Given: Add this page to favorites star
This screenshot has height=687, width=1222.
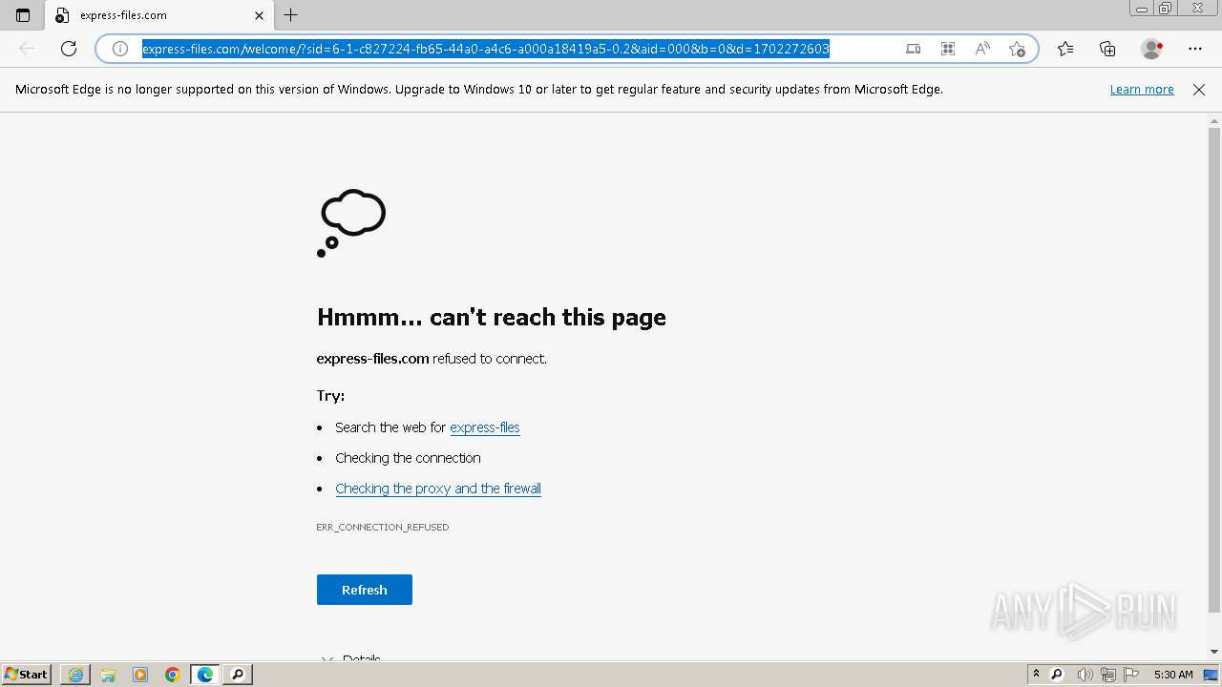Looking at the screenshot, I should tap(1017, 49).
